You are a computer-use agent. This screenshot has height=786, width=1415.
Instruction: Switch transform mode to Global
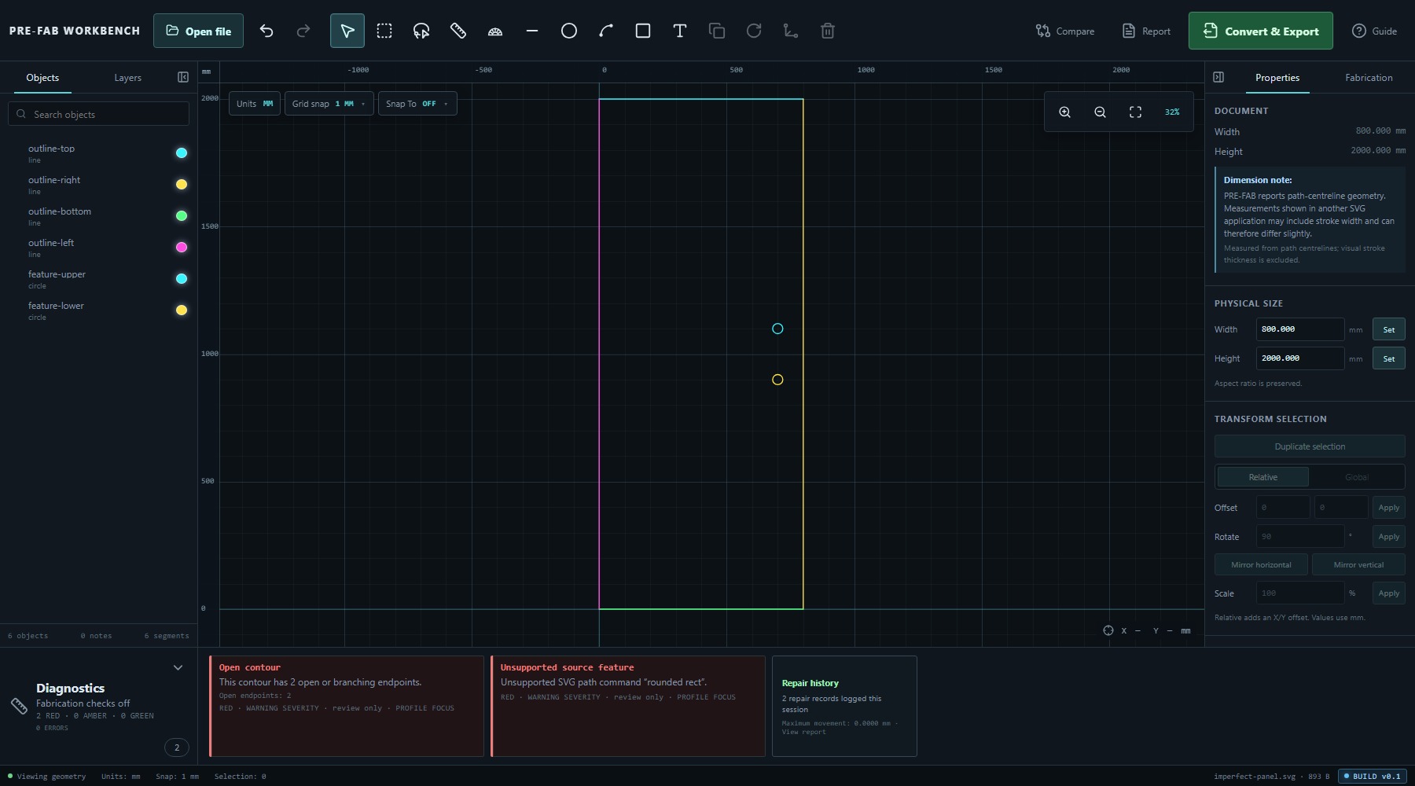point(1357,477)
